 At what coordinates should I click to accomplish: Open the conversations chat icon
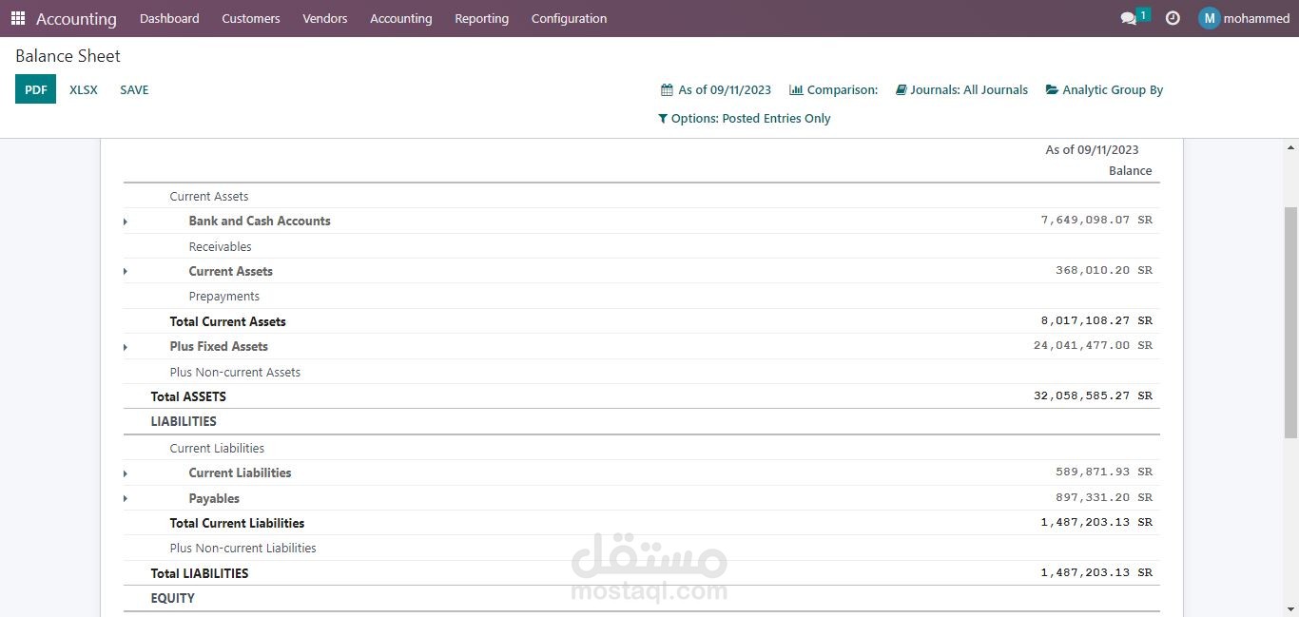(x=1129, y=18)
